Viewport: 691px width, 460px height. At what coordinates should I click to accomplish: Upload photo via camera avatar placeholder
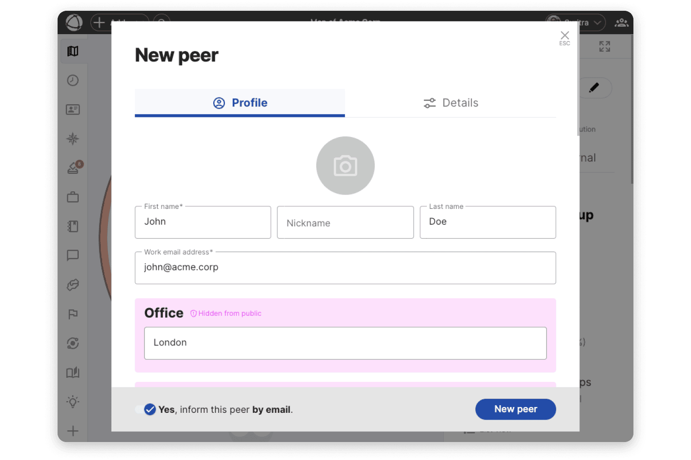[345, 166]
